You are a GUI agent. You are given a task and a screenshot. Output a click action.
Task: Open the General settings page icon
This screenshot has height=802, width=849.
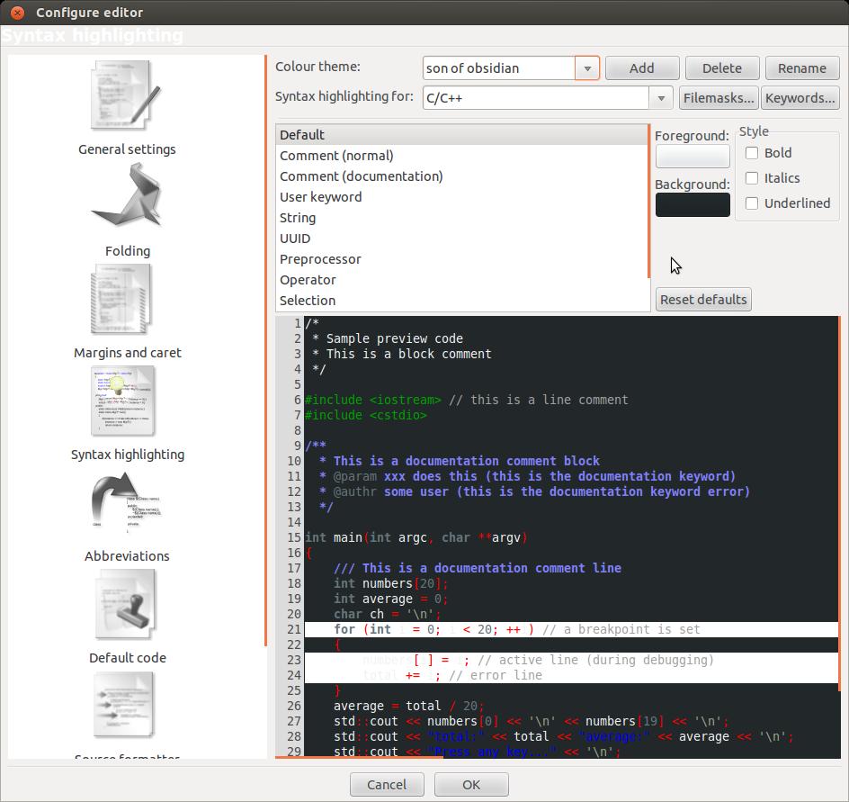[127, 96]
